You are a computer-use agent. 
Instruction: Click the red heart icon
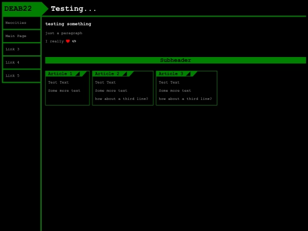68,41
